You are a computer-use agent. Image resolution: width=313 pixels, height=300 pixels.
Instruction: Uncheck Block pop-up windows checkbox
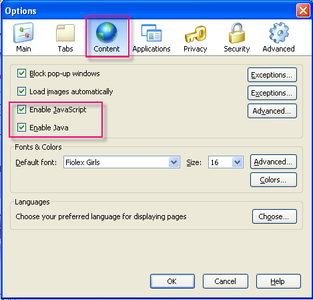click(21, 73)
